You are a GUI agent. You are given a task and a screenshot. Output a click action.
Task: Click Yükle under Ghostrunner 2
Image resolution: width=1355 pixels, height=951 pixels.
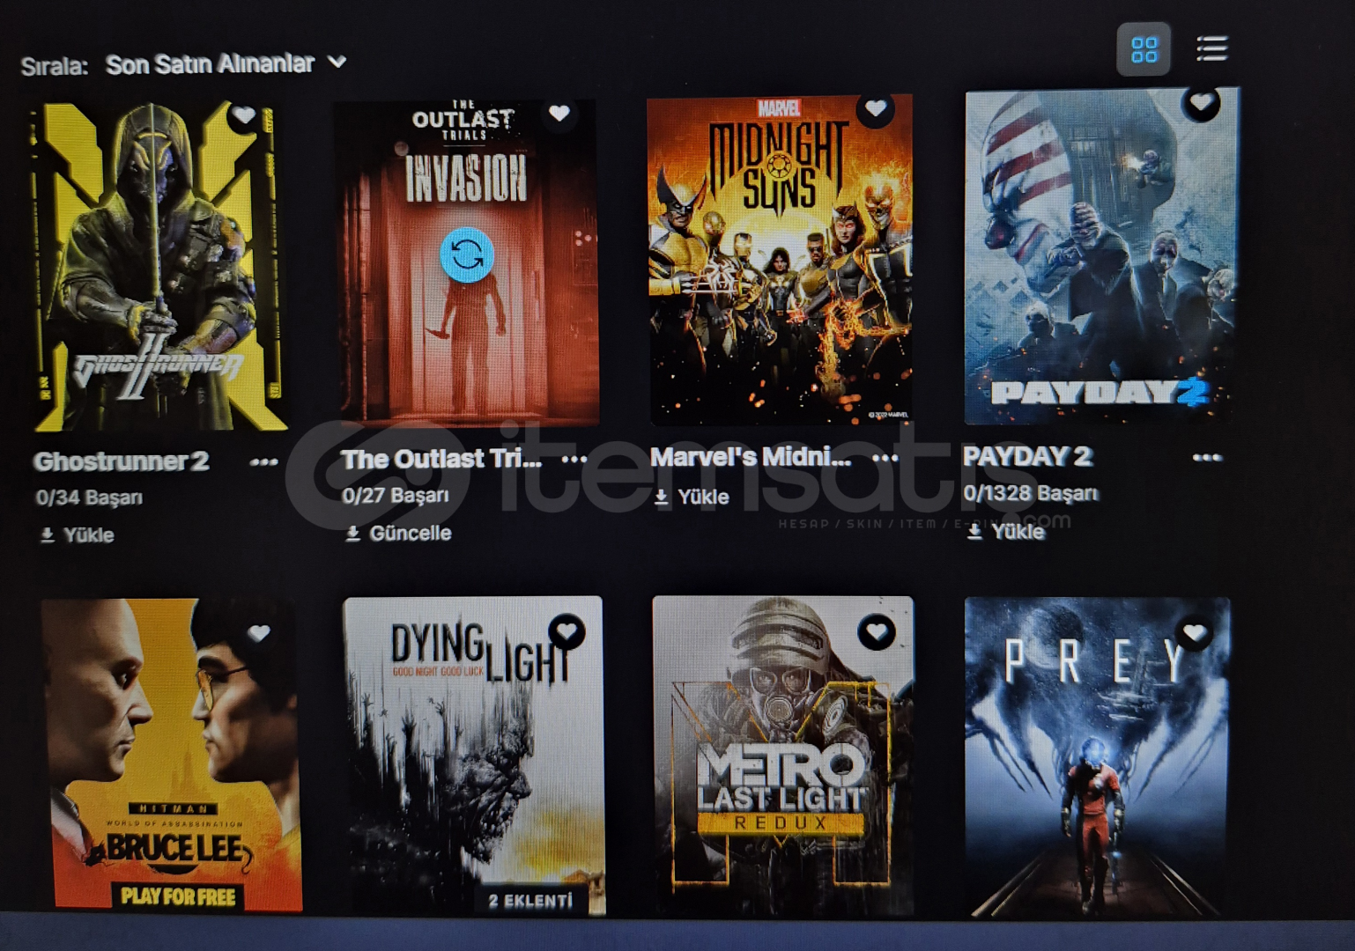[78, 535]
